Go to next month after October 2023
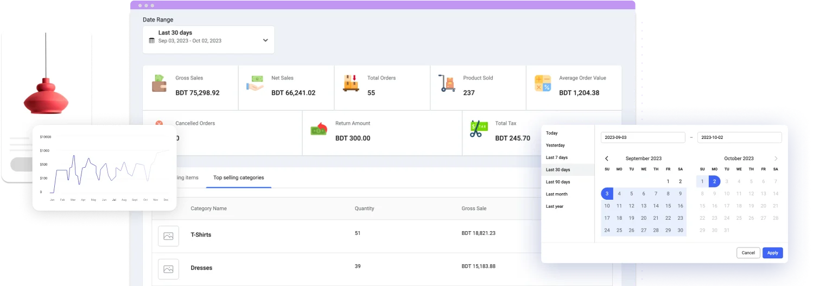This screenshot has height=286, width=813. tap(776, 158)
